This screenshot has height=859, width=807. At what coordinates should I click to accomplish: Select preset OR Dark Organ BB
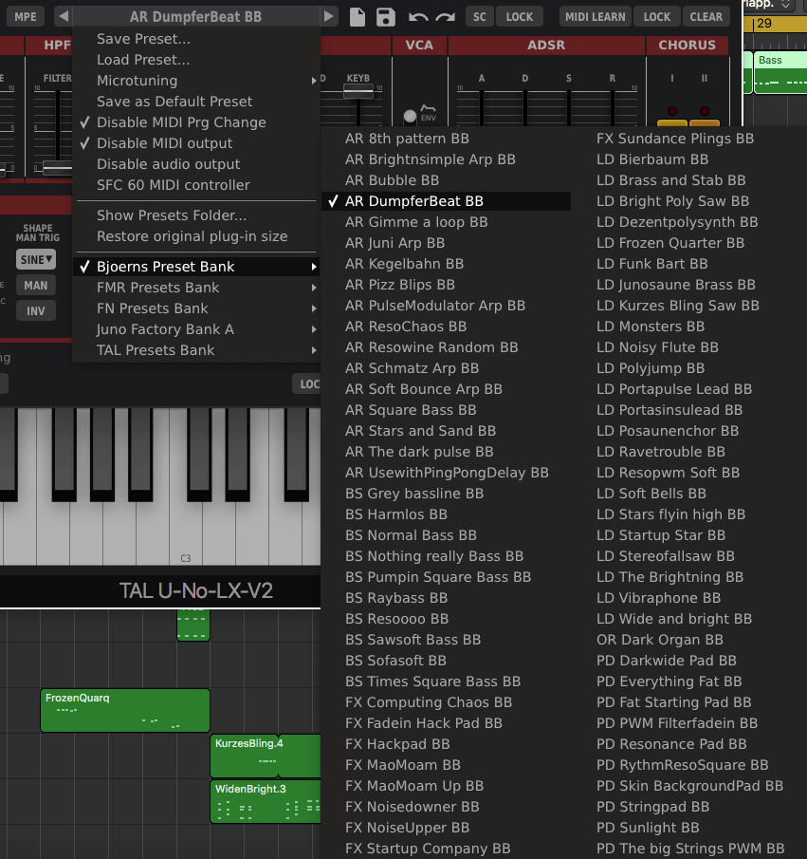point(689,640)
